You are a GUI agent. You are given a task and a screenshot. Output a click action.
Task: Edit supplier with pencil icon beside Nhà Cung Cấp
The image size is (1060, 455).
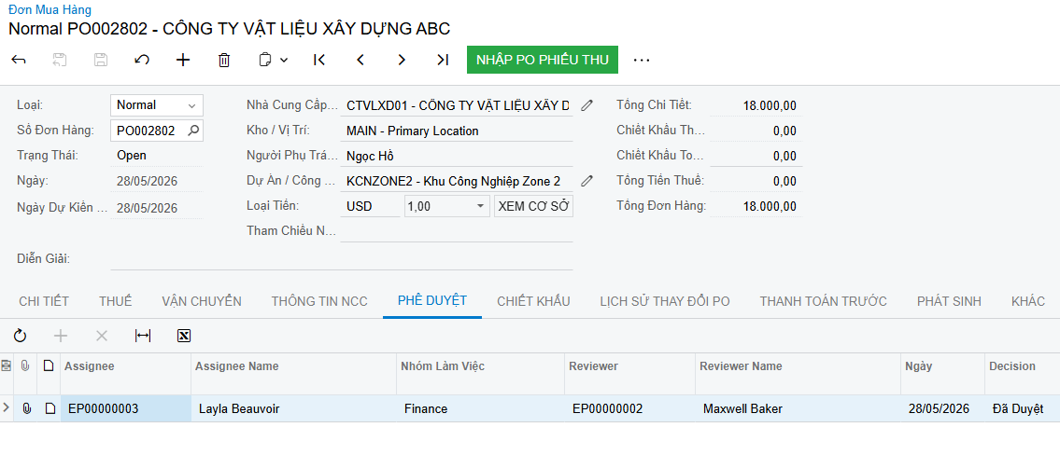tap(587, 105)
